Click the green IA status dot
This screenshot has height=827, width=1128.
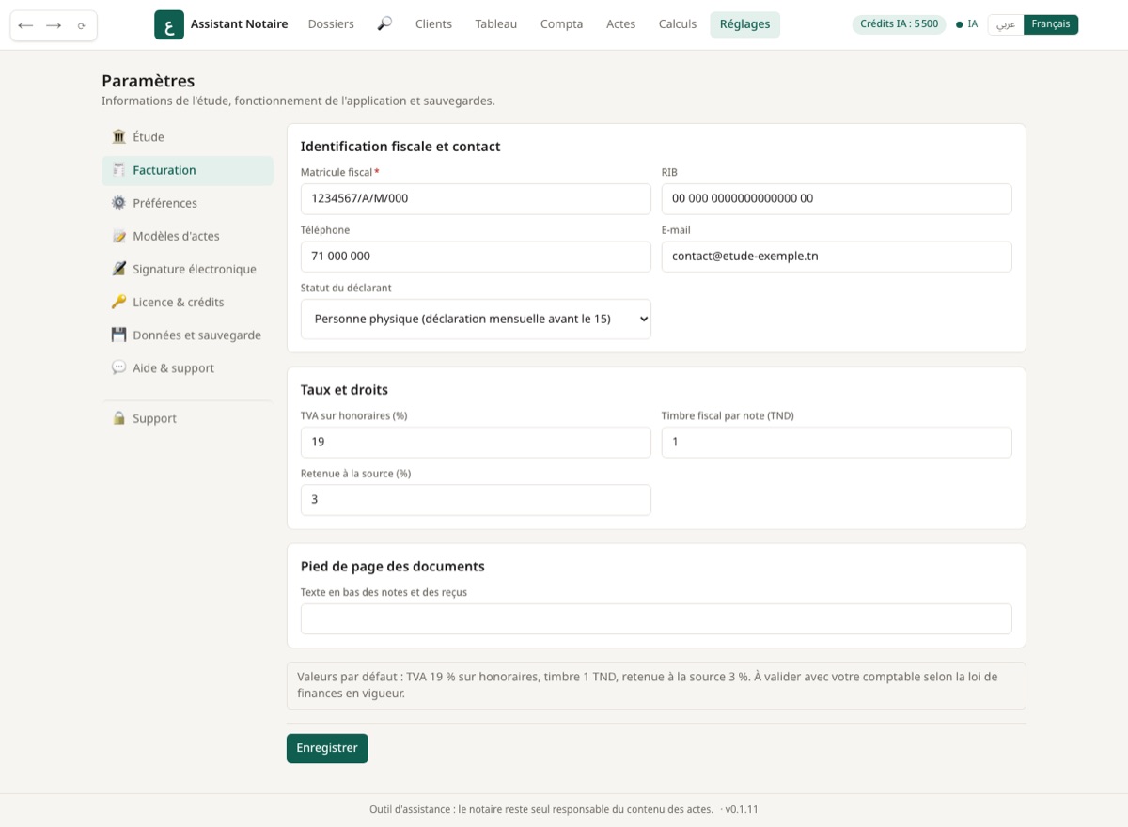(959, 24)
